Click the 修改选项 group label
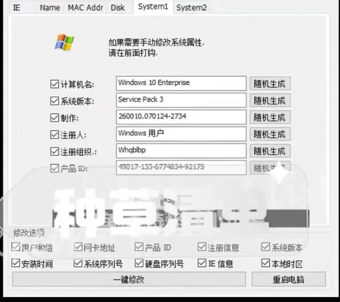Image resolution: width=340 pixels, height=302 pixels. (29, 233)
